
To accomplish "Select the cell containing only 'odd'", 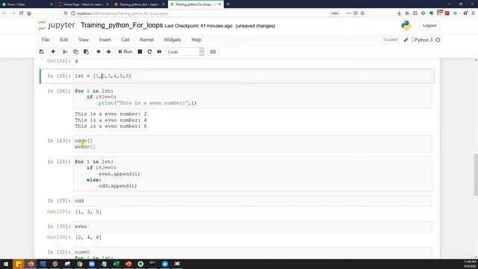I will pos(252,201).
